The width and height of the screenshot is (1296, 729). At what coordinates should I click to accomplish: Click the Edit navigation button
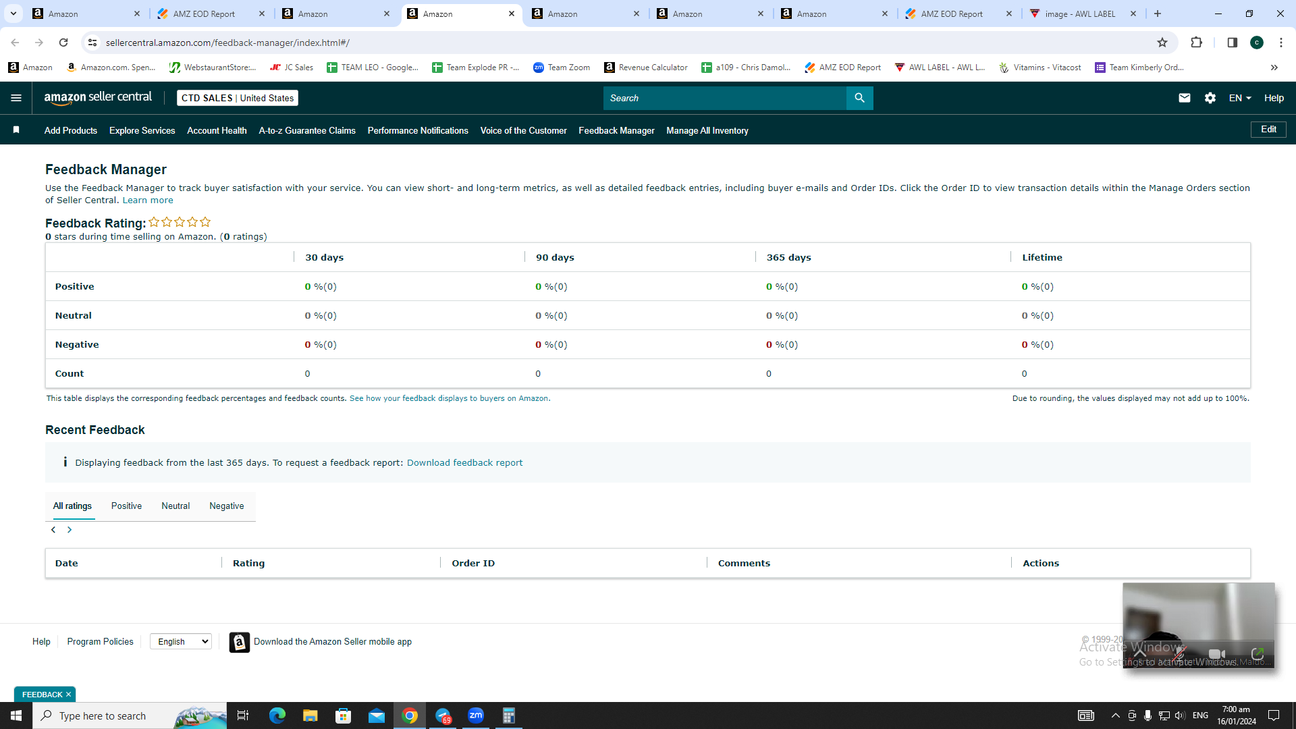coord(1268,130)
